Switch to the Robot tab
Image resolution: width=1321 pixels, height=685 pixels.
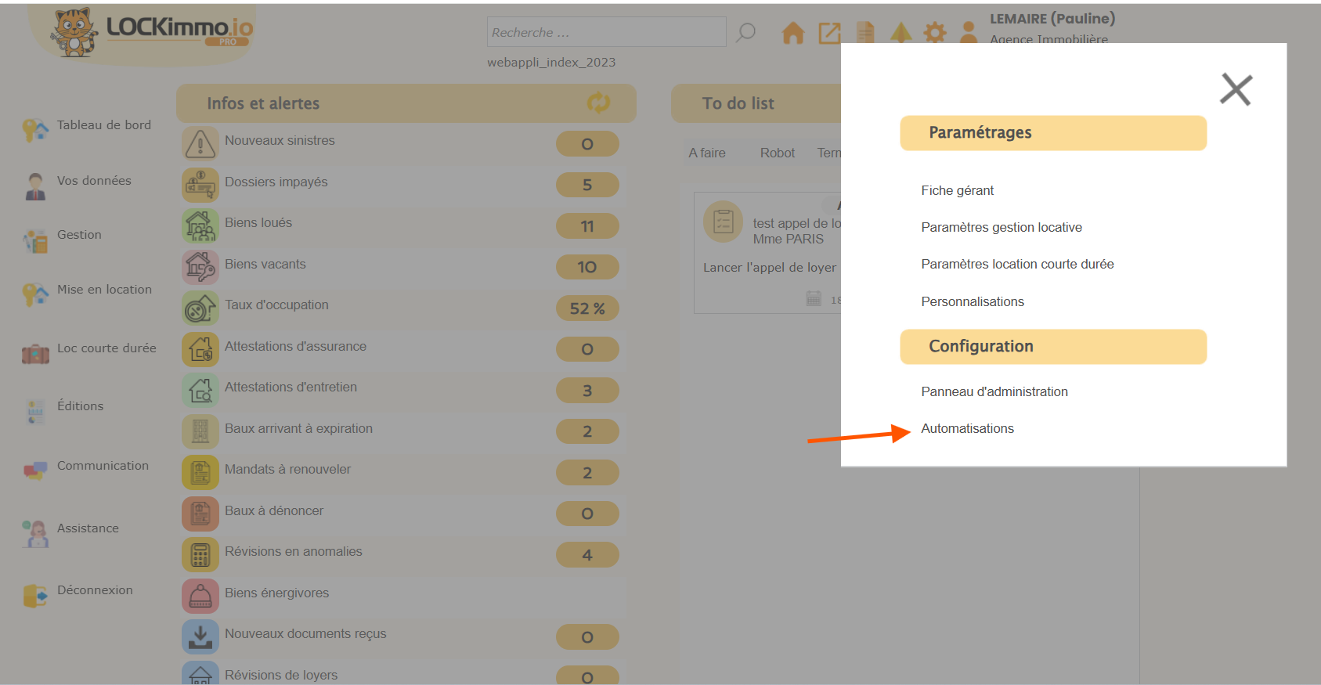pos(777,153)
